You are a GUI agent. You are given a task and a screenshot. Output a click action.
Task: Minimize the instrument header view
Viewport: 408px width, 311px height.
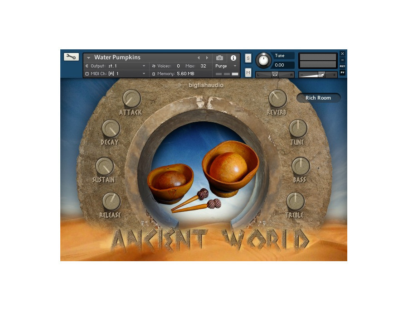click(342, 60)
